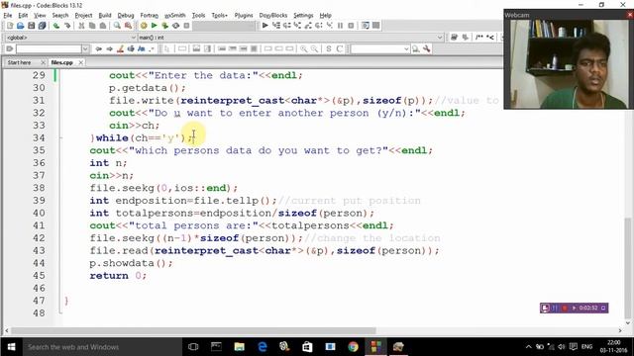Image resolution: width=634 pixels, height=356 pixels.
Task: Toggle the S source toolbar button
Action: click(x=329, y=48)
